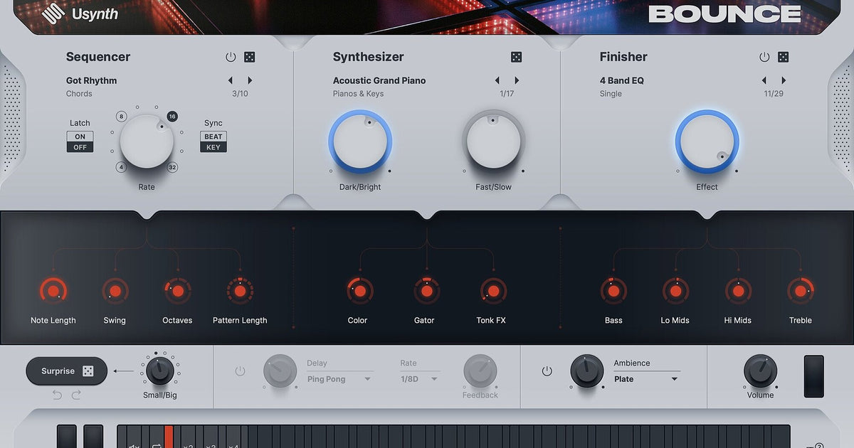This screenshot has height=448, width=854.
Task: Click the '11/29' preset counter
Action: coord(774,94)
